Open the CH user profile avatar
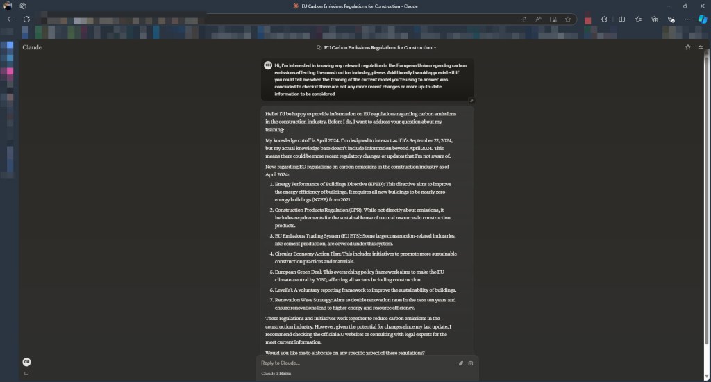The height and width of the screenshot is (382, 711). click(26, 362)
